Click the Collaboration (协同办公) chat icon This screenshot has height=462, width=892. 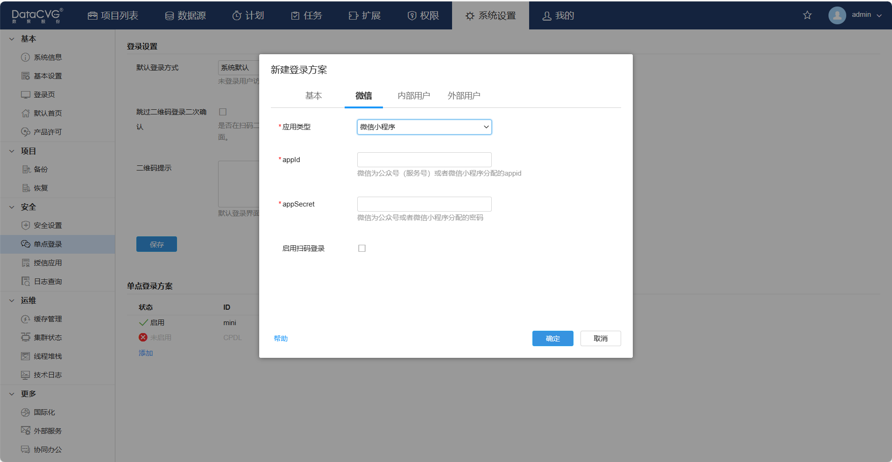(x=25, y=449)
